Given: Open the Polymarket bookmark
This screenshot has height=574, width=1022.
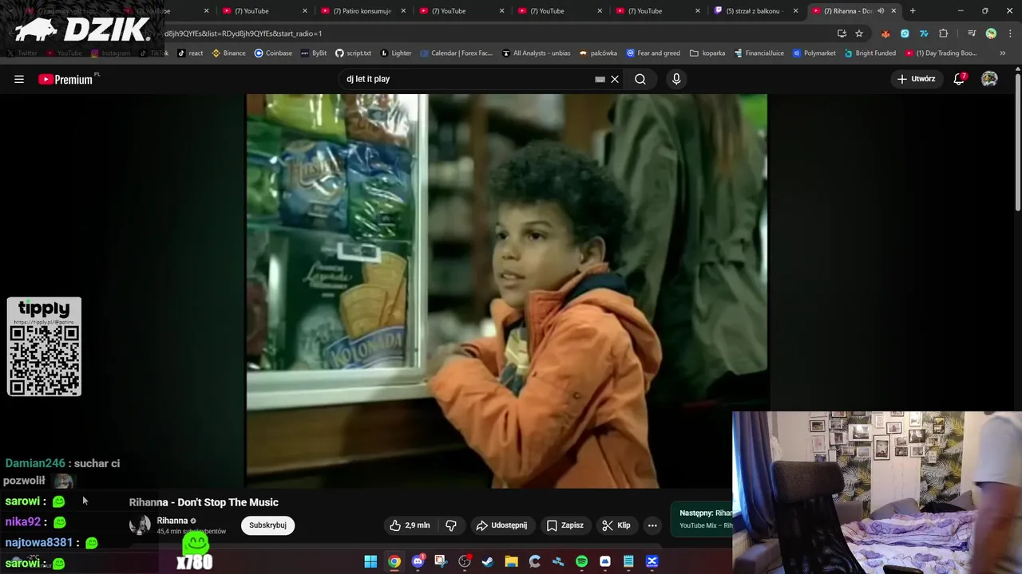Looking at the screenshot, I should pyautogui.click(x=813, y=53).
